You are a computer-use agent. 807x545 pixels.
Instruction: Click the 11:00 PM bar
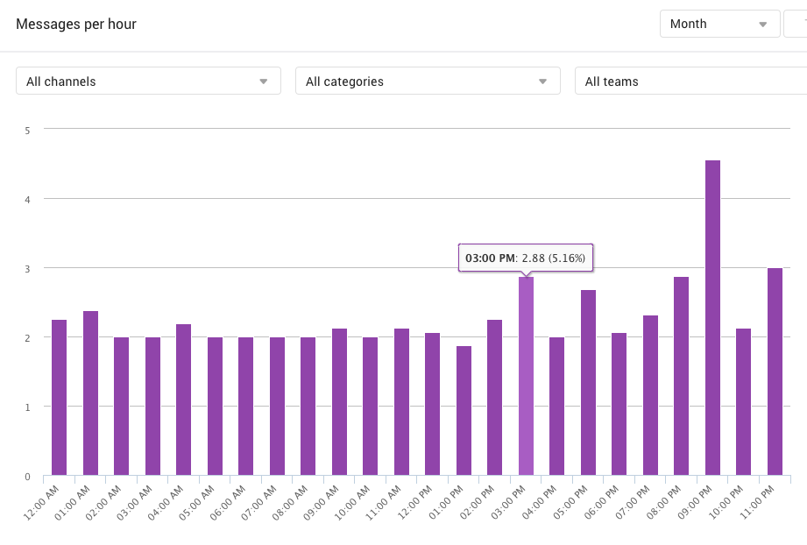tap(775, 372)
